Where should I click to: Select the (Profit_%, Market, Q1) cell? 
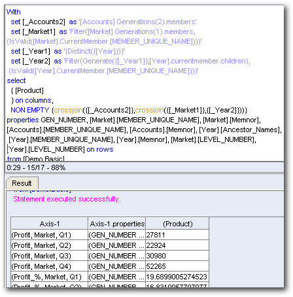click(x=50, y=277)
